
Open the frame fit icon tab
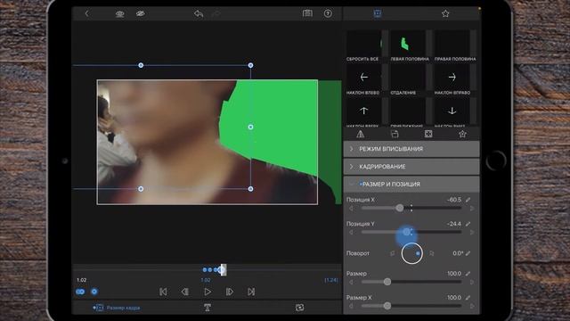coord(428,135)
